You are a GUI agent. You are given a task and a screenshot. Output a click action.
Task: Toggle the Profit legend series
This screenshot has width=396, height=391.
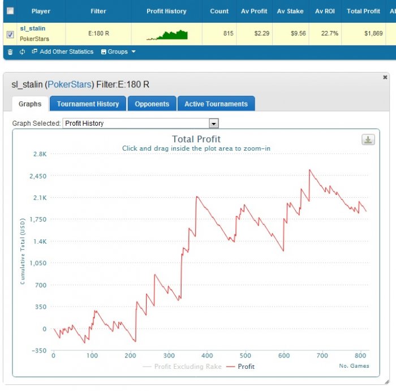coord(240,367)
